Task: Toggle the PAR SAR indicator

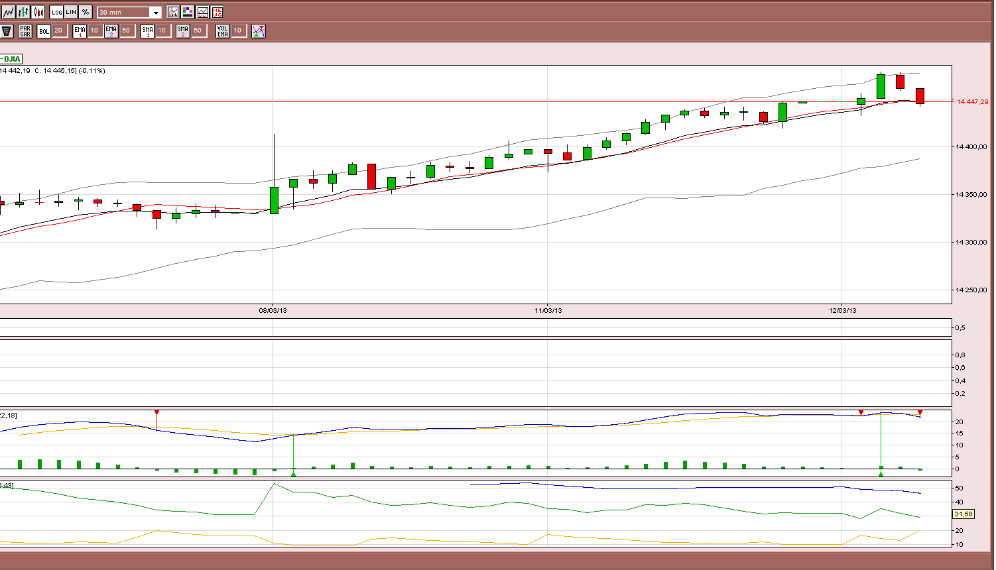Action: (25, 30)
